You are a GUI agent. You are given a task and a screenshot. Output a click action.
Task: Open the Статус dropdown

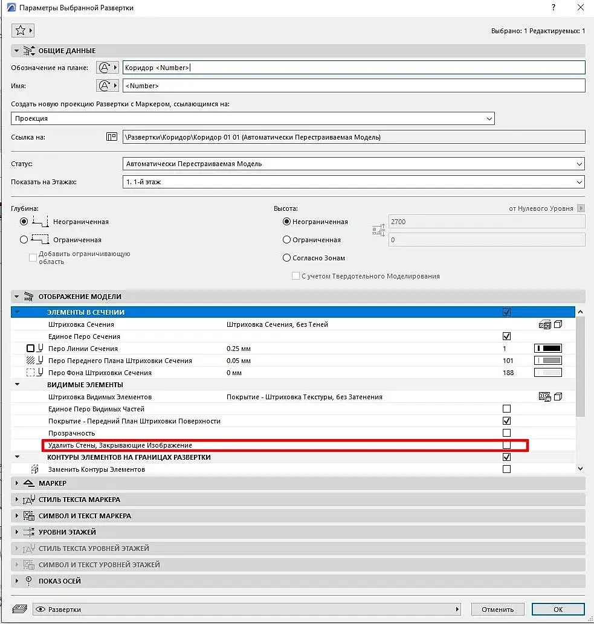353,164
